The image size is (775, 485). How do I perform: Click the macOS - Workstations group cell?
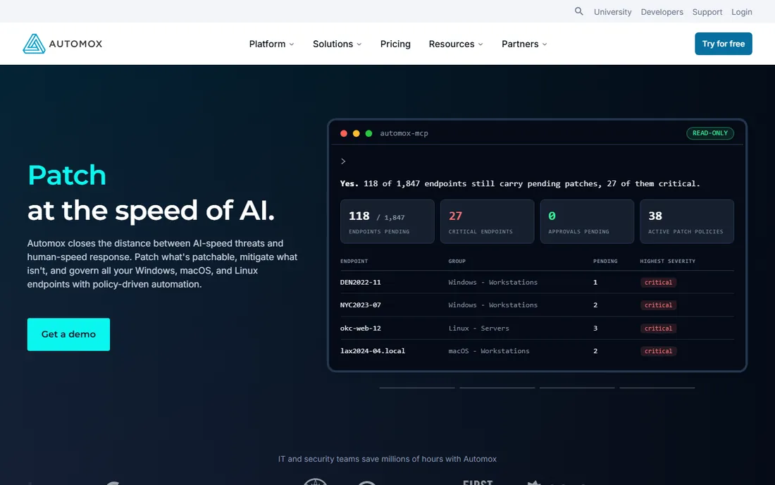pos(488,351)
